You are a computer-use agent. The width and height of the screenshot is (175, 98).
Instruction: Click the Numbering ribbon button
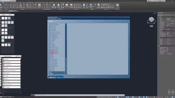click(67, 6)
